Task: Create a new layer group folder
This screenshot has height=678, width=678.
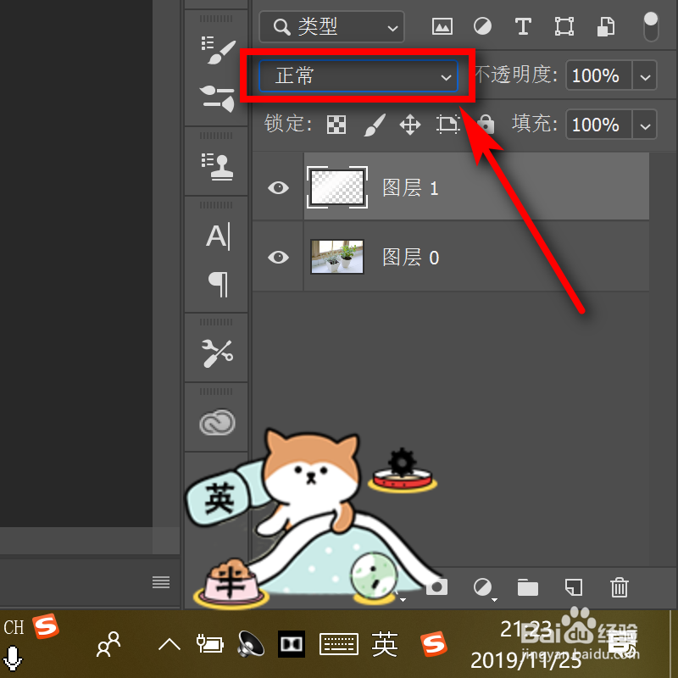Action: 527,587
